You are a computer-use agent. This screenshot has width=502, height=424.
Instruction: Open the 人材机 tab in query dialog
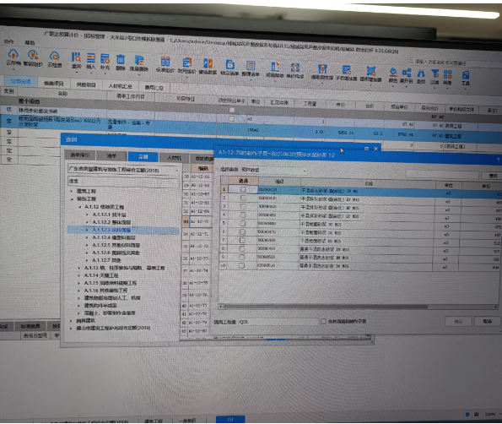174,157
